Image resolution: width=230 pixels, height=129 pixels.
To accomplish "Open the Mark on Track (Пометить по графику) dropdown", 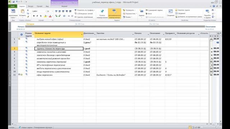I will pyautogui.click(x=85, y=10).
